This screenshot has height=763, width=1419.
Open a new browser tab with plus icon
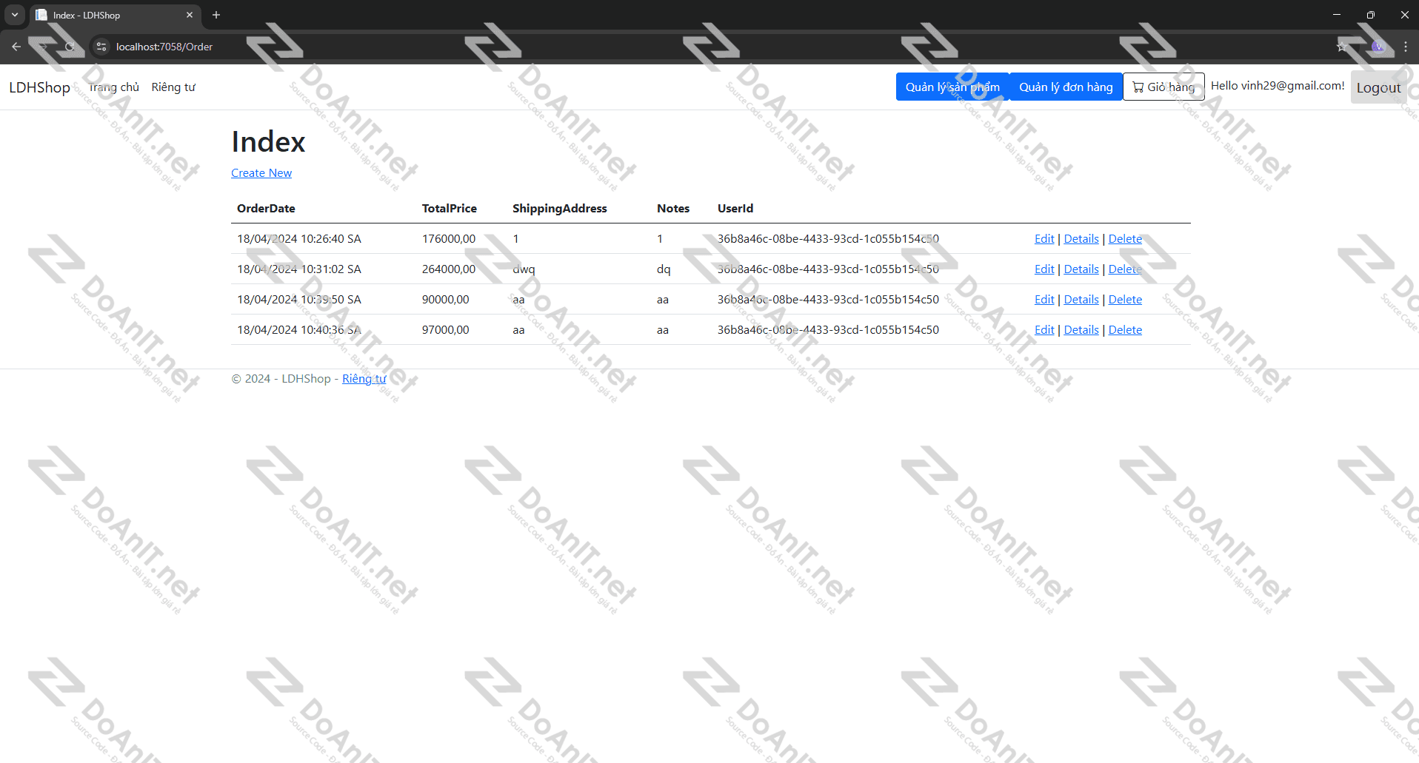coord(216,15)
